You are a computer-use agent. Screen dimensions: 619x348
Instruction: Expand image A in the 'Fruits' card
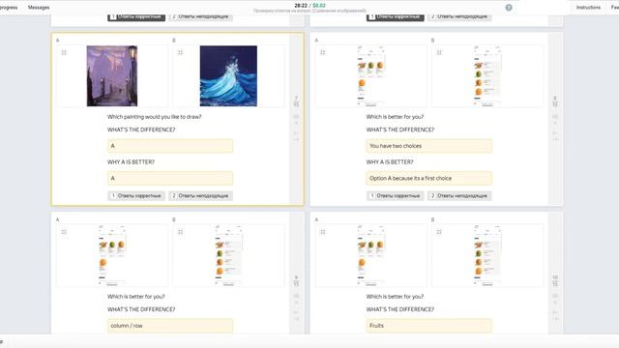point(322,232)
